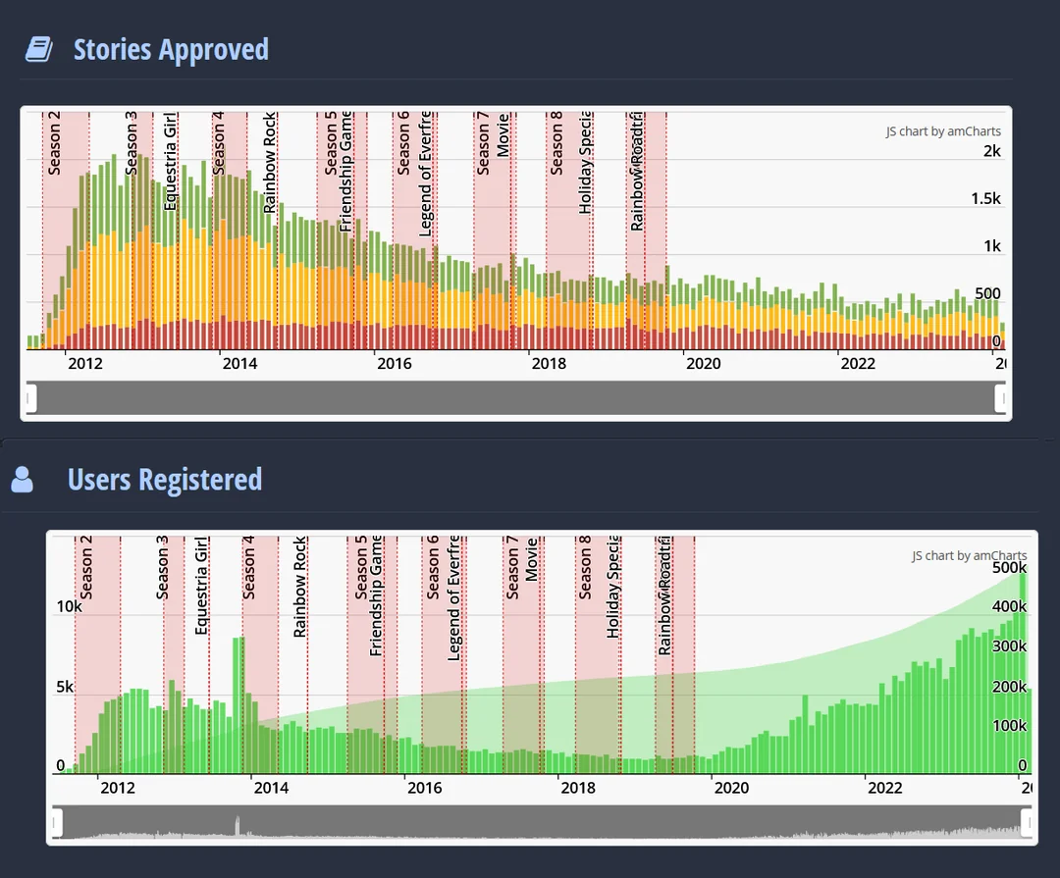Grab right scrollbar handle of Stories Approved chart
The width and height of the screenshot is (1060, 878).
[x=1000, y=397]
